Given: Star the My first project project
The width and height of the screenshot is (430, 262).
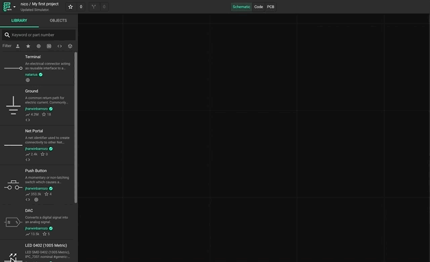Looking at the screenshot, I should (x=71, y=7).
